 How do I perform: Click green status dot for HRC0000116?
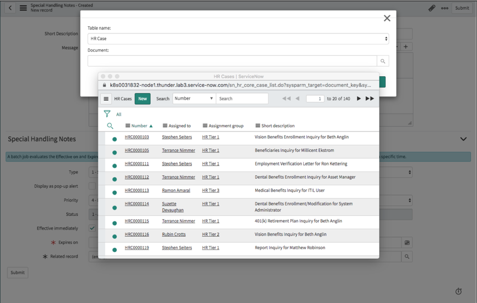point(114,237)
